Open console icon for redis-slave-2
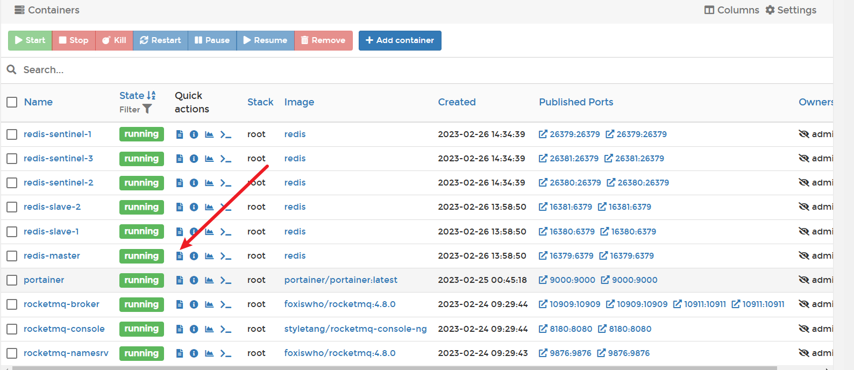Screen dimensions: 854x370 pyautogui.click(x=226, y=207)
